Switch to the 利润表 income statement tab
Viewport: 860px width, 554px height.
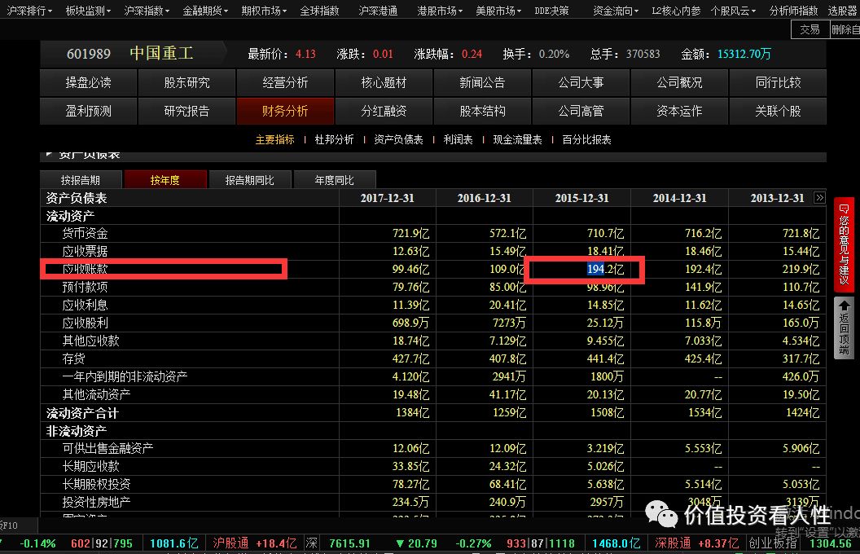pos(458,139)
